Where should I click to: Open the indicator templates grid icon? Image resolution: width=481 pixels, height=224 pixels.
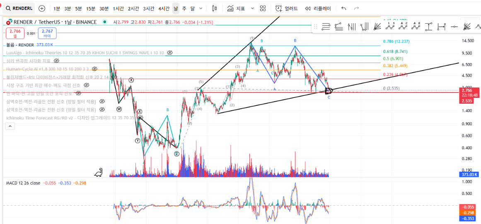tap(263, 8)
